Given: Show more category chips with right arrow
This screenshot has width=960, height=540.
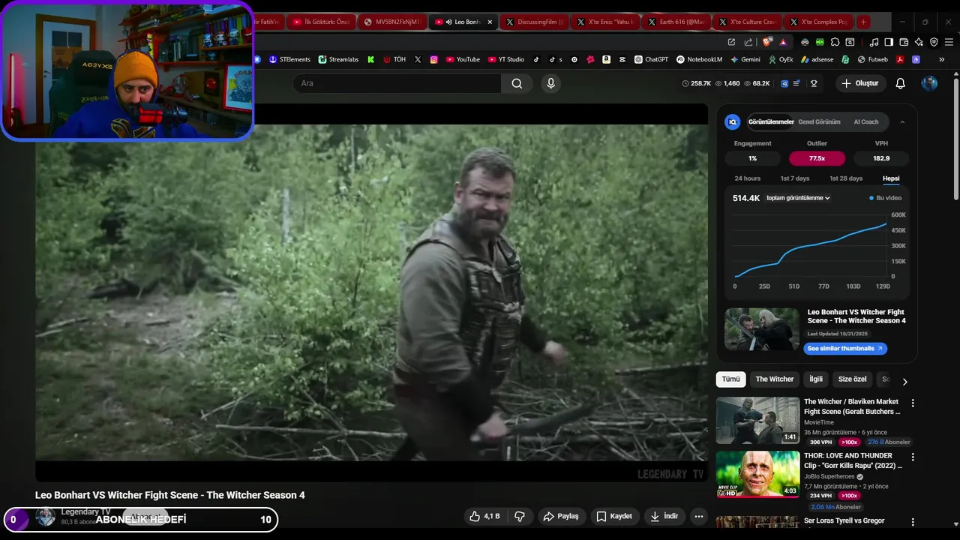Looking at the screenshot, I should click(904, 381).
